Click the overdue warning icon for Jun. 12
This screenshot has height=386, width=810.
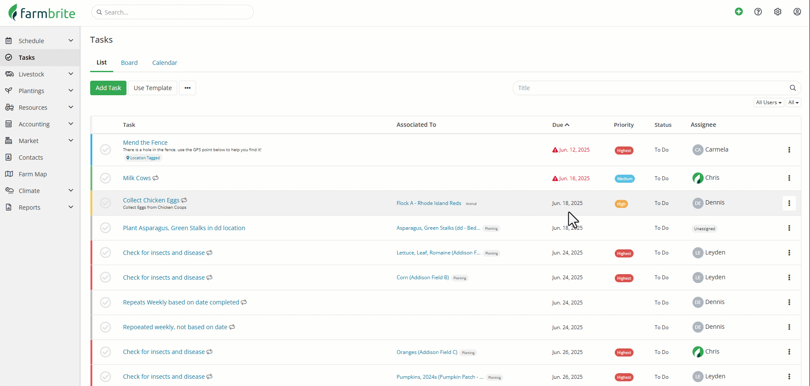pyautogui.click(x=555, y=150)
